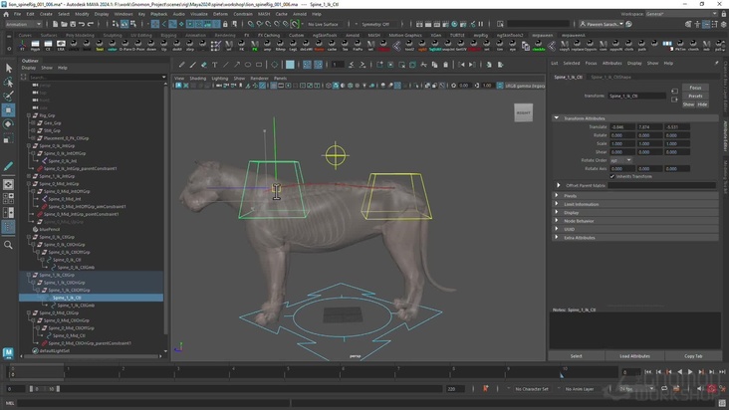
Task: Toggle Inherits Transform checkbox
Action: pos(613,176)
